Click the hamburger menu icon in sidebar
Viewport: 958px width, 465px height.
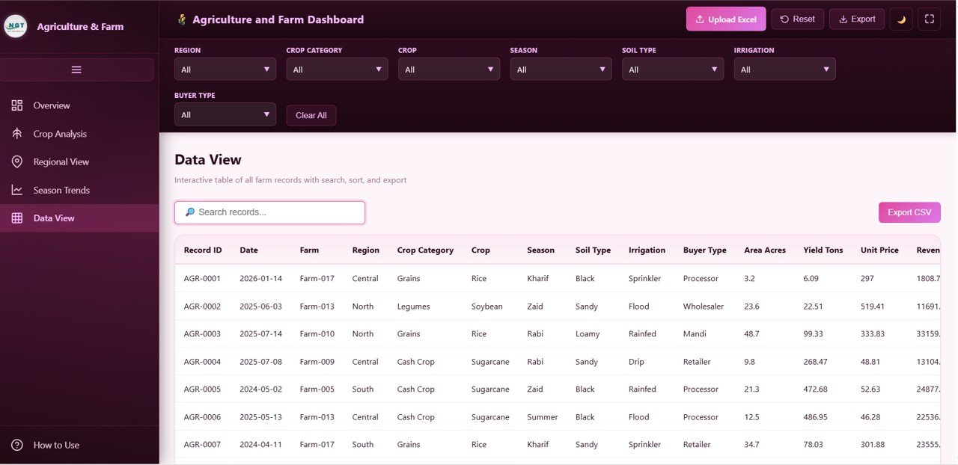76,69
